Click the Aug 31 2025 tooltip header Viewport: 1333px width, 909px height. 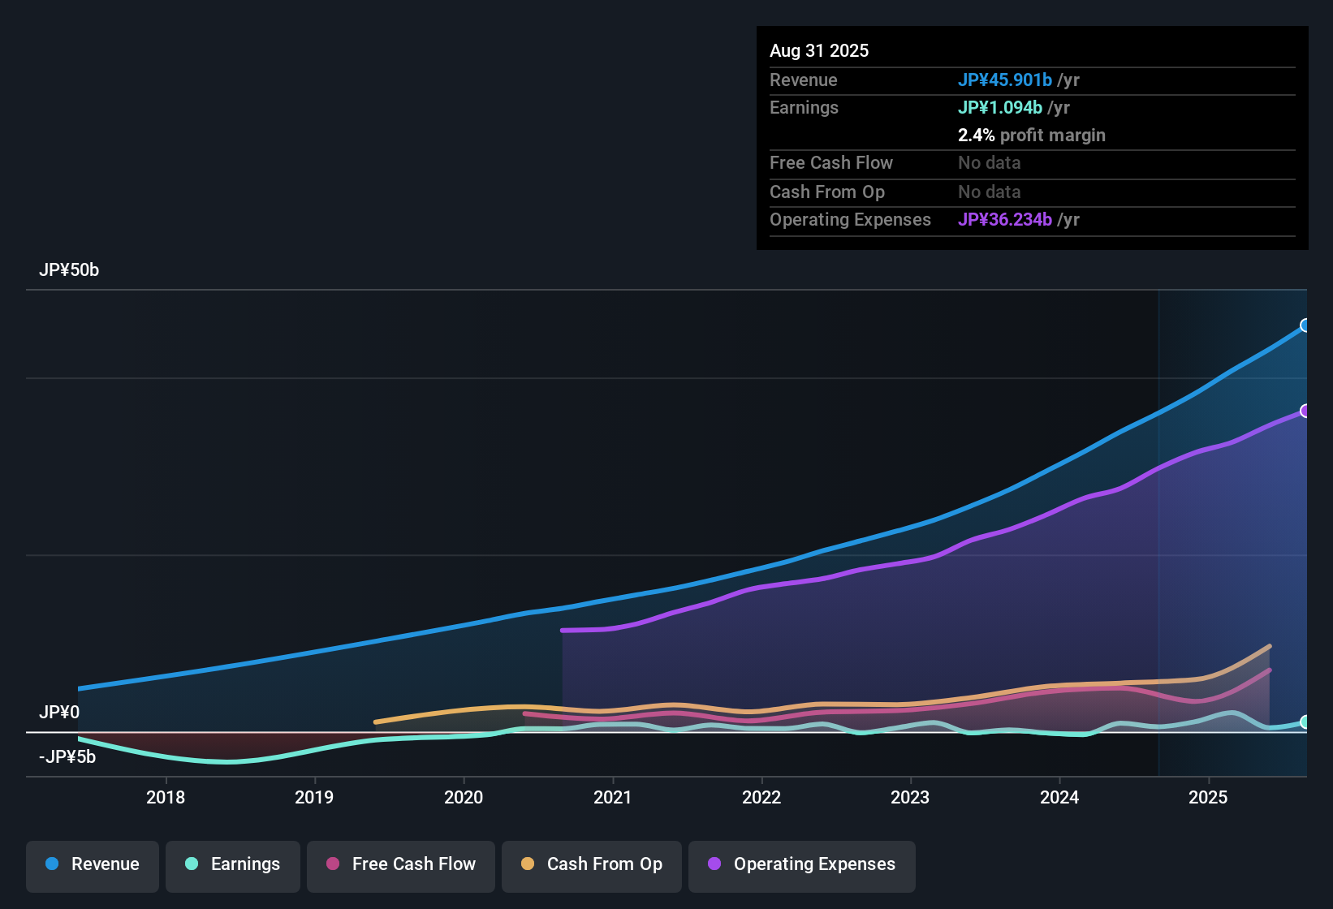[x=819, y=50]
